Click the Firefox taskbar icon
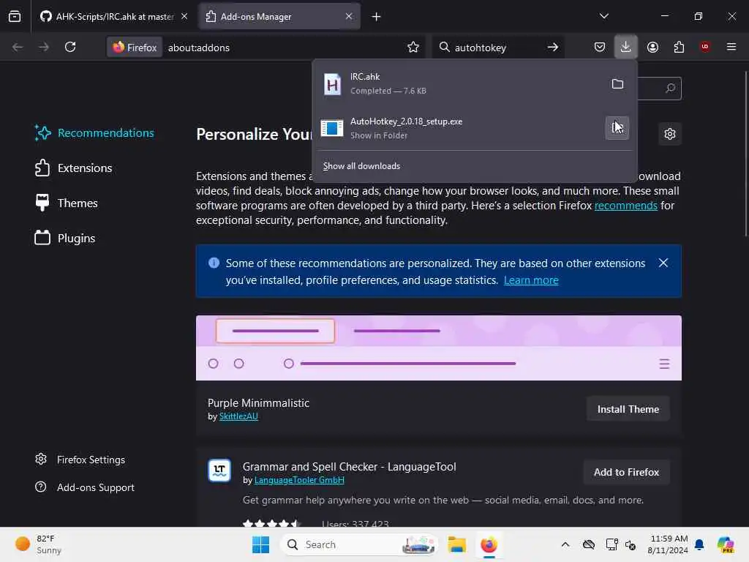 pyautogui.click(x=489, y=544)
